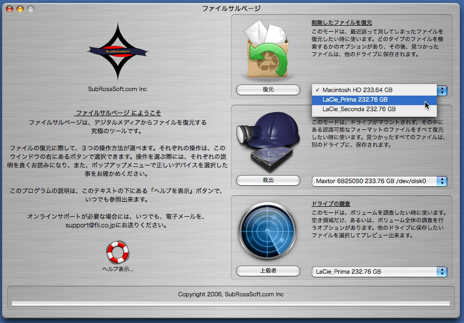Select Macintosh HD 233.64 GB menu entry
The width and height of the screenshot is (464, 323).
point(374,90)
